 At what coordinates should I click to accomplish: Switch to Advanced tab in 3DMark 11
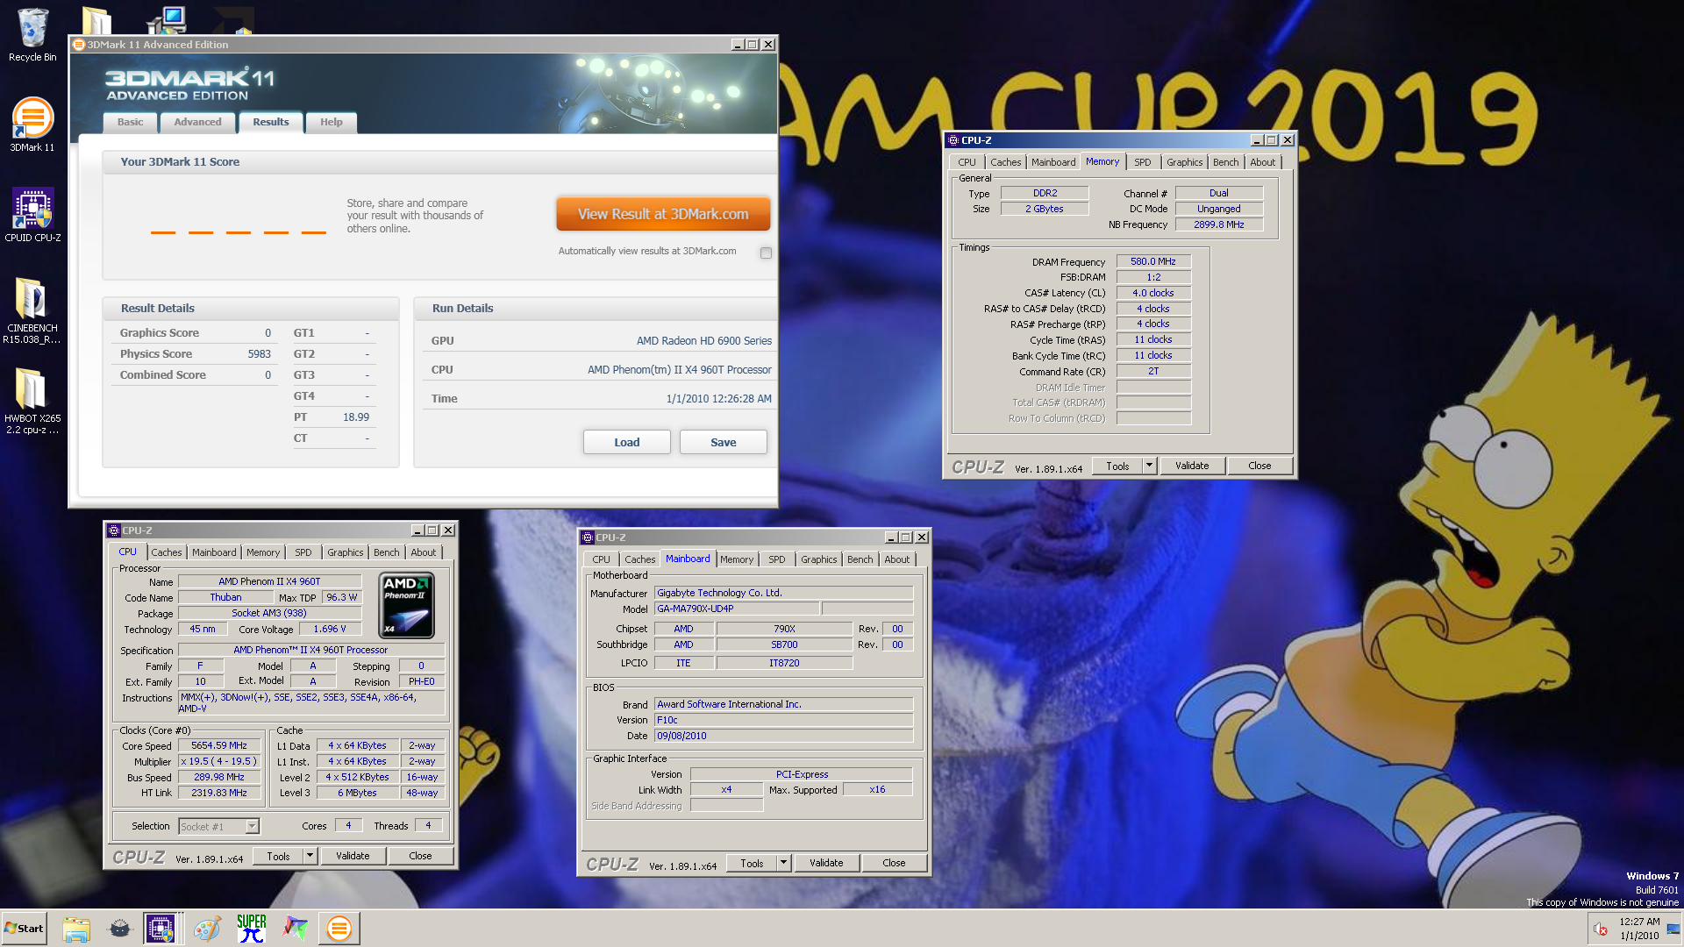tap(197, 123)
